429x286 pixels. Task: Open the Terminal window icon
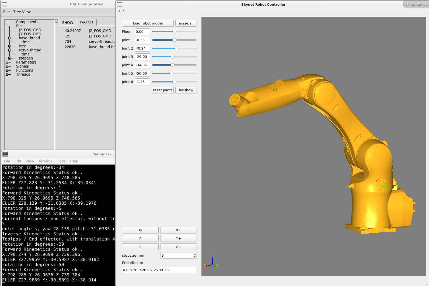pos(5,154)
